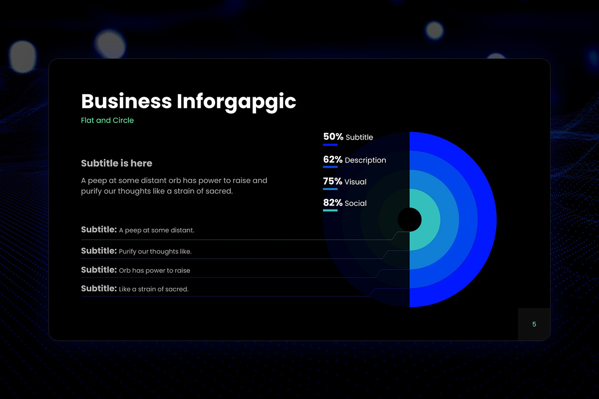Click the color bar under '62% Description'
This screenshot has width=599, height=399.
330,167
